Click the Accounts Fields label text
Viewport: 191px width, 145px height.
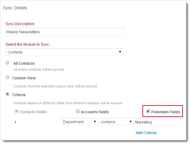pos(95,112)
